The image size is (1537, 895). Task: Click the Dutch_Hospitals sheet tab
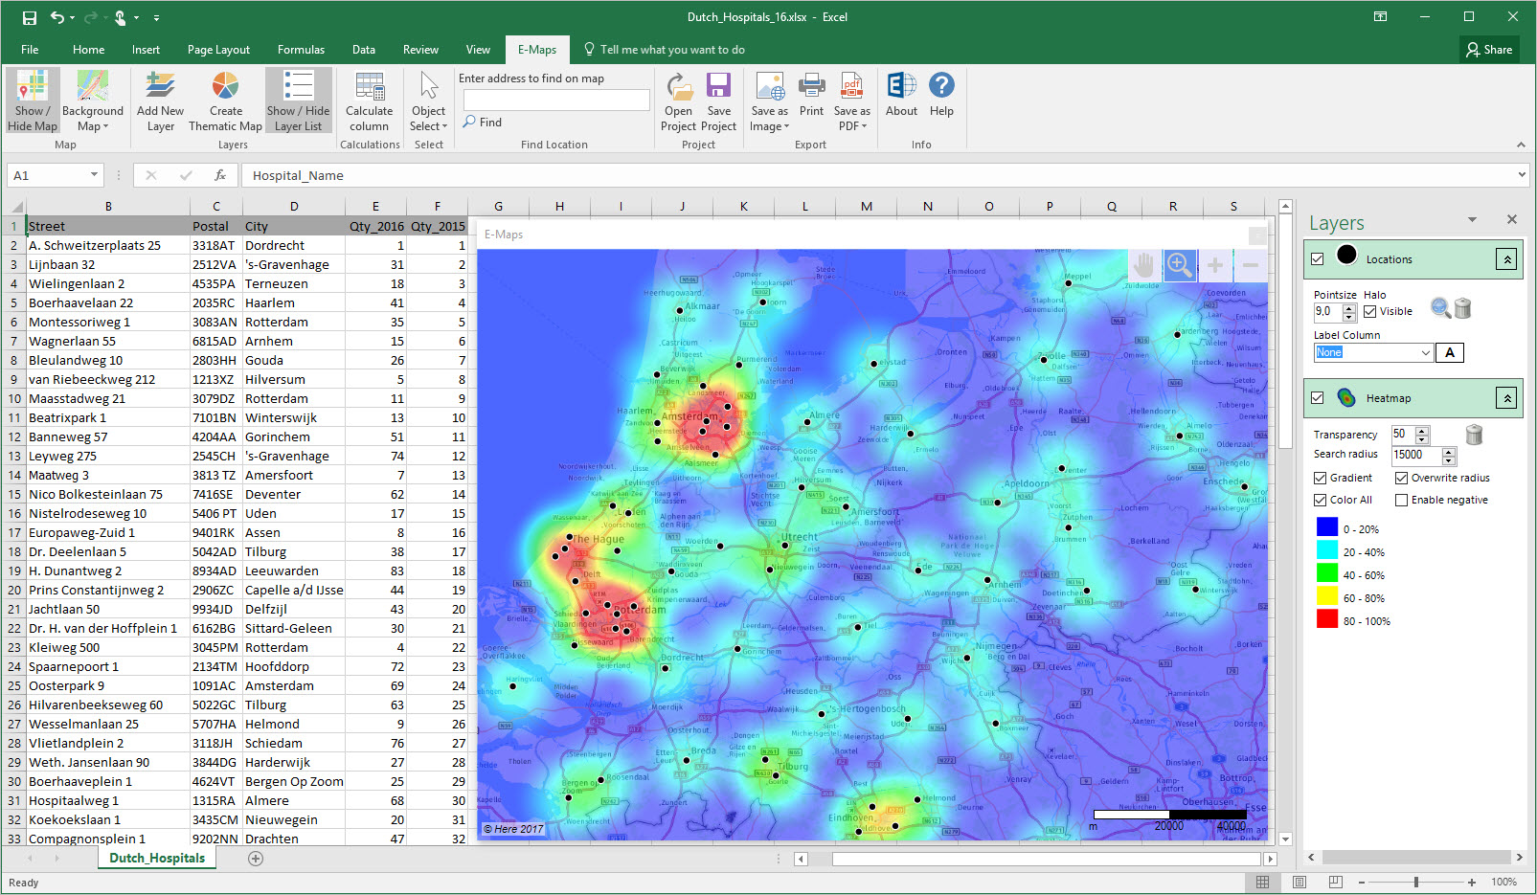(156, 858)
